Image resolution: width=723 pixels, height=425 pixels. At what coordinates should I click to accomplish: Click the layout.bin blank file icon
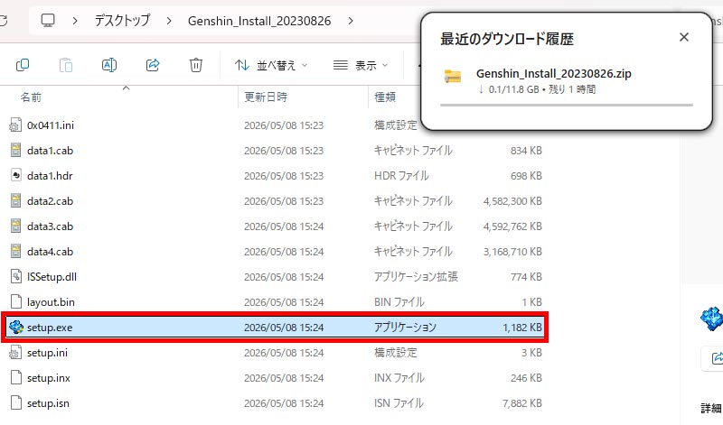click(15, 301)
